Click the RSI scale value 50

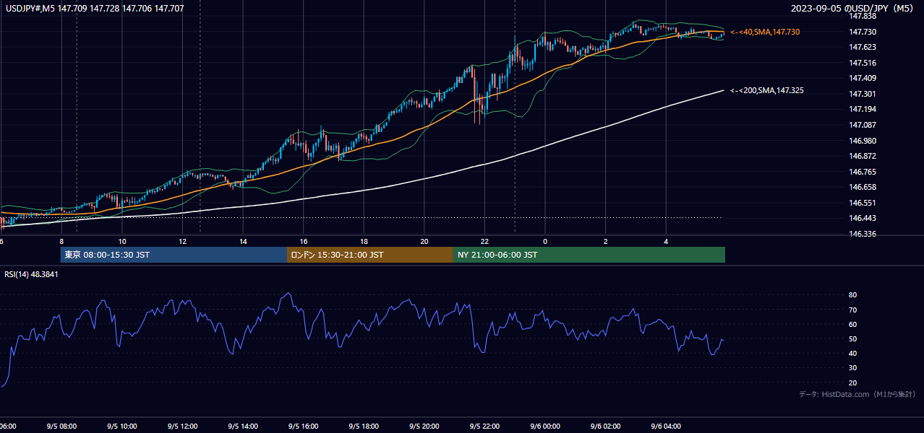(852, 338)
